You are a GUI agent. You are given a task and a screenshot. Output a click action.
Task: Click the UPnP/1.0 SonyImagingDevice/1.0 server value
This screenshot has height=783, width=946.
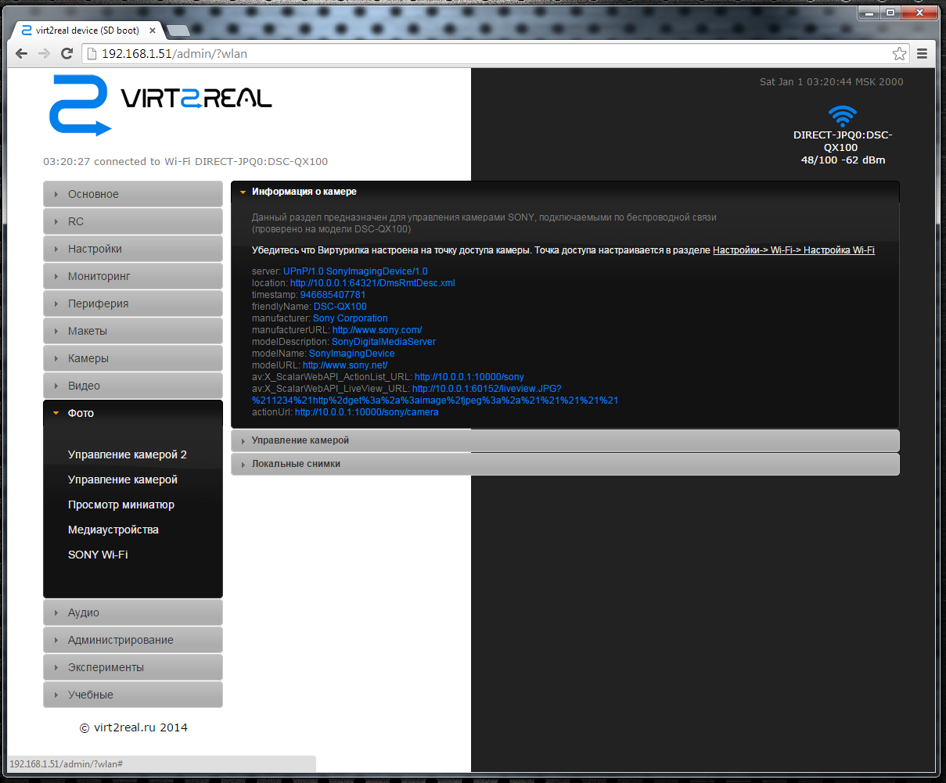pyautogui.click(x=355, y=271)
